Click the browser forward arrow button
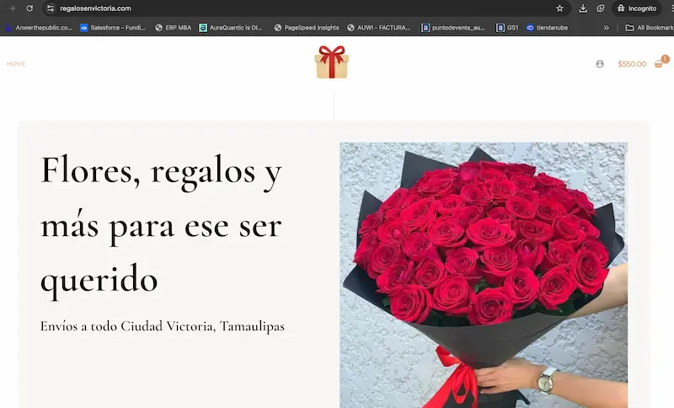 [12, 8]
